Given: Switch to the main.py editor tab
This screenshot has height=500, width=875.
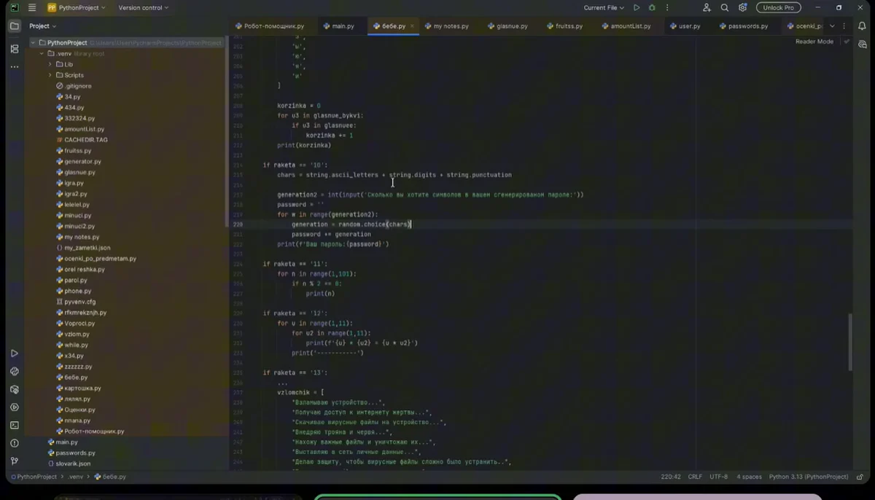Looking at the screenshot, I should [338, 26].
